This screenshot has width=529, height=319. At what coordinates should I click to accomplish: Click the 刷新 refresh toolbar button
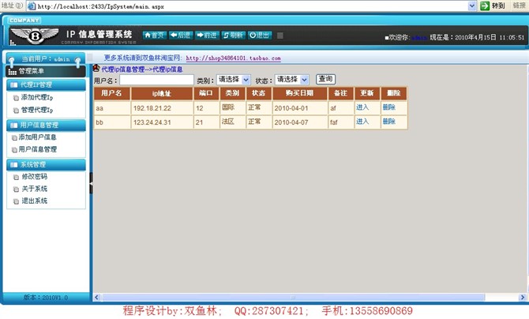pos(234,35)
